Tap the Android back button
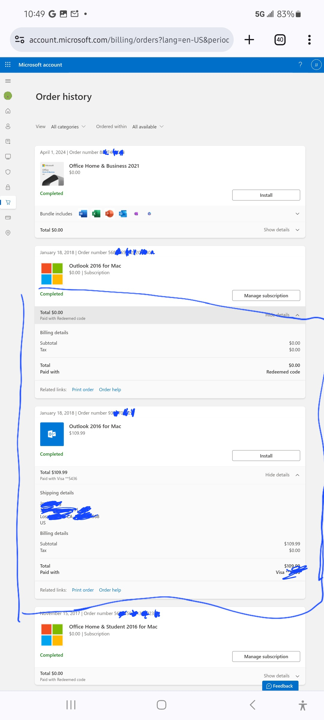 pos(253,705)
